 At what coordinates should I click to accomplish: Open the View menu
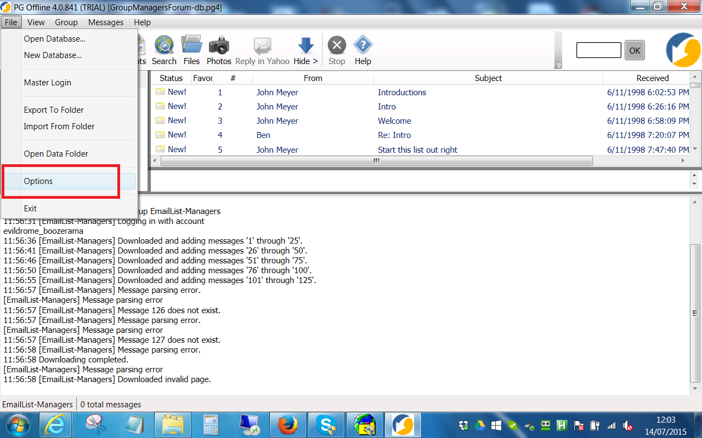(x=36, y=22)
